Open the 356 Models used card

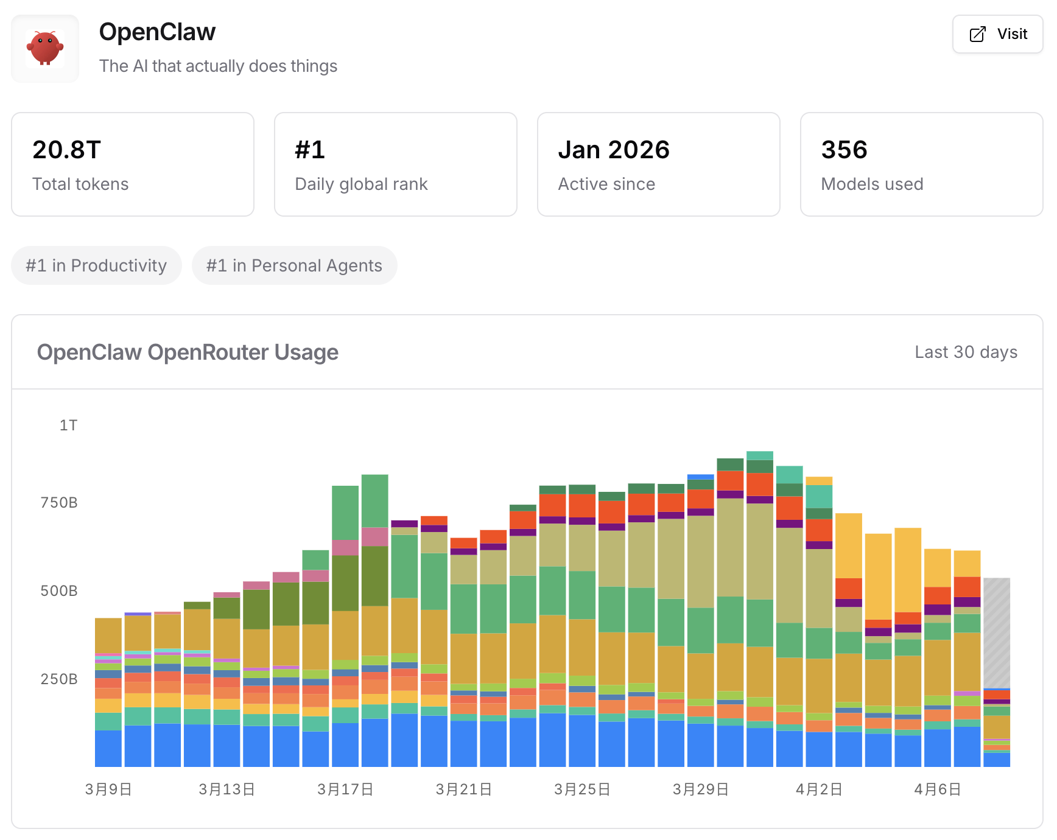[x=922, y=164]
